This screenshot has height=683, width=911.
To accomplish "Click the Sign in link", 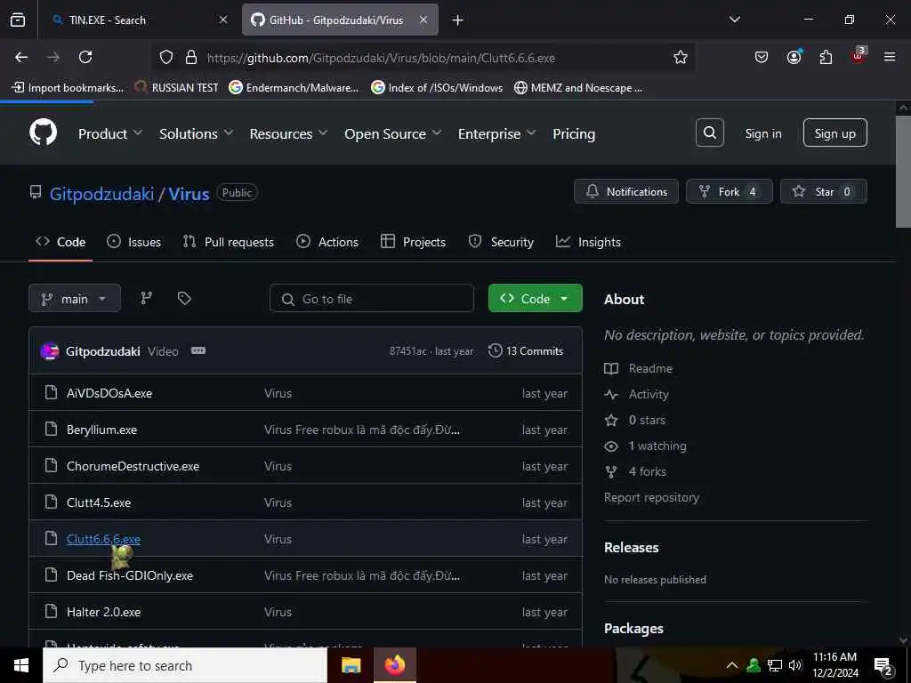I will pyautogui.click(x=762, y=133).
